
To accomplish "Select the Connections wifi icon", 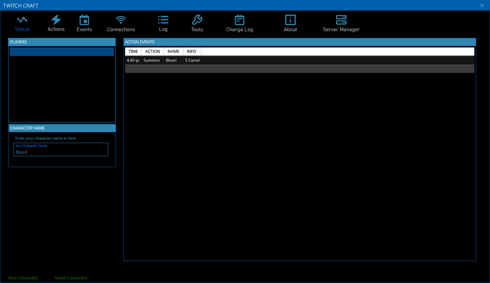I will [121, 20].
